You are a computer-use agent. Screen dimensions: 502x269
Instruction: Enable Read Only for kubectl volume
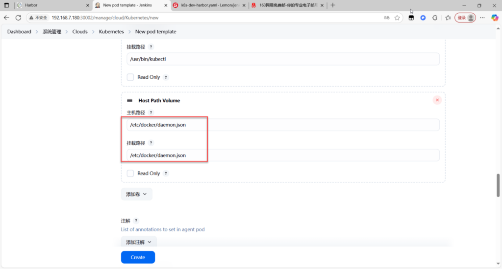(x=130, y=77)
